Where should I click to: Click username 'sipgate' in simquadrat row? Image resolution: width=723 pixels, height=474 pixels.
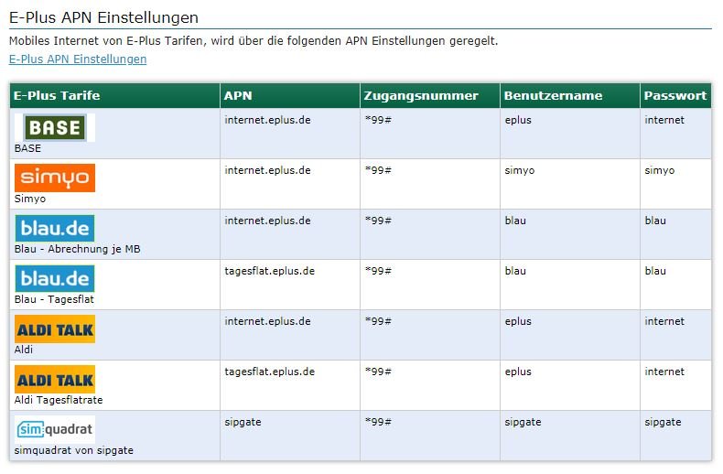523,423
